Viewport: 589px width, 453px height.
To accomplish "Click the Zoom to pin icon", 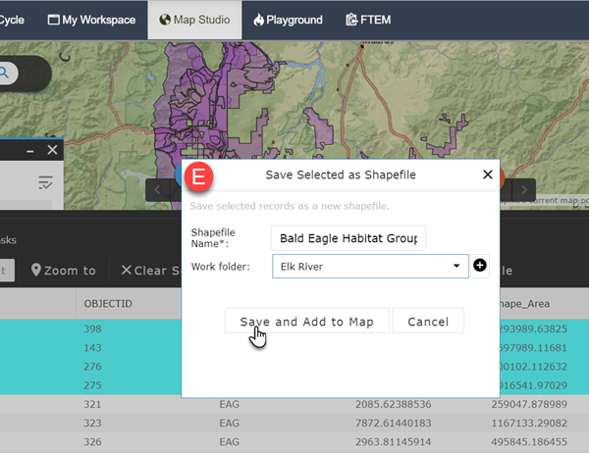I will [x=37, y=271].
